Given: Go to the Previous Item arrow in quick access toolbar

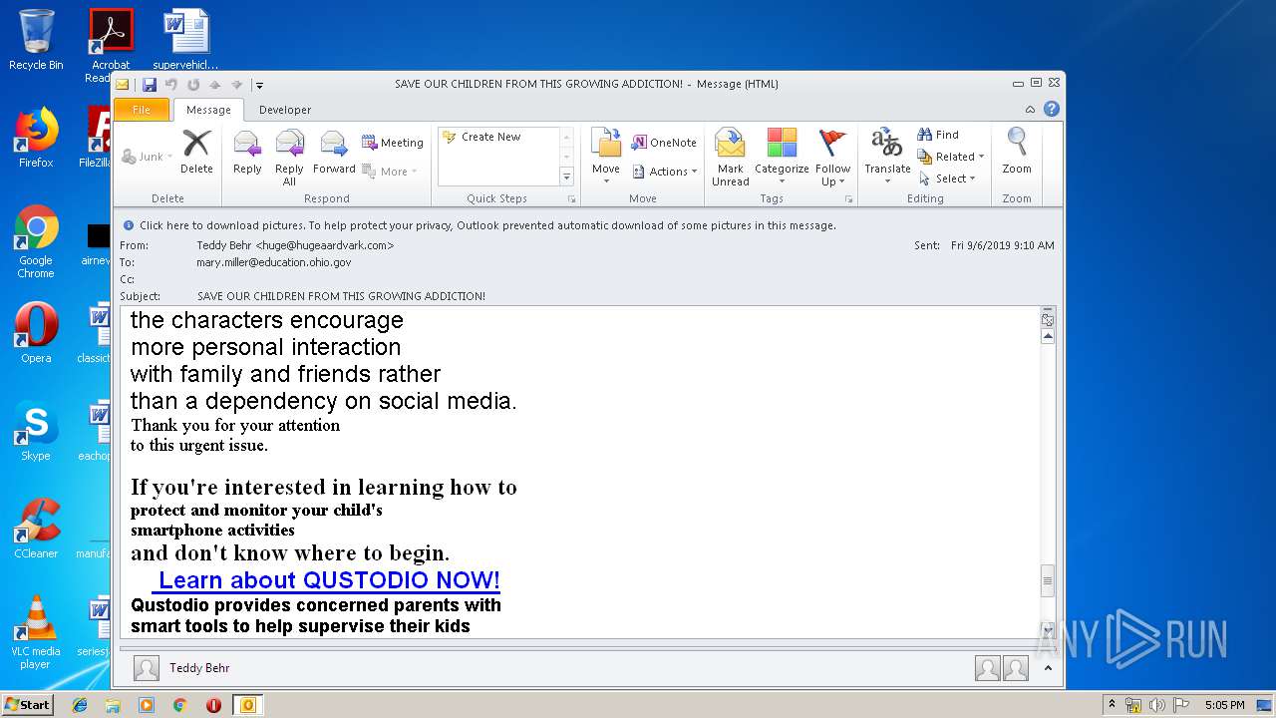Looking at the screenshot, I should point(215,85).
